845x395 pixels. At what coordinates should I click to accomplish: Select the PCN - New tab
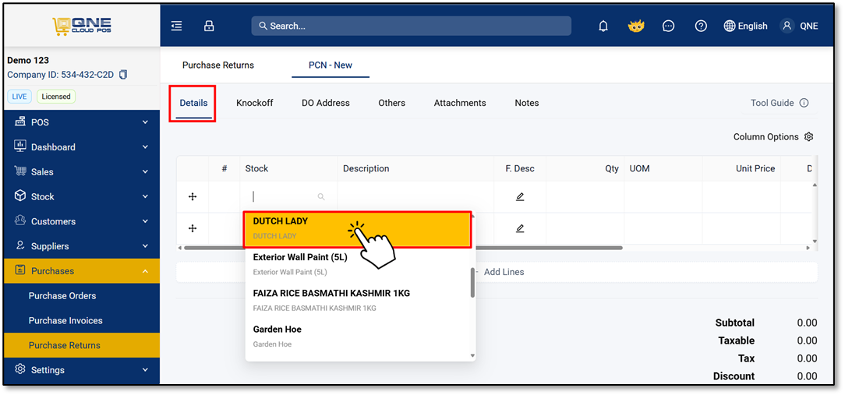tap(331, 65)
